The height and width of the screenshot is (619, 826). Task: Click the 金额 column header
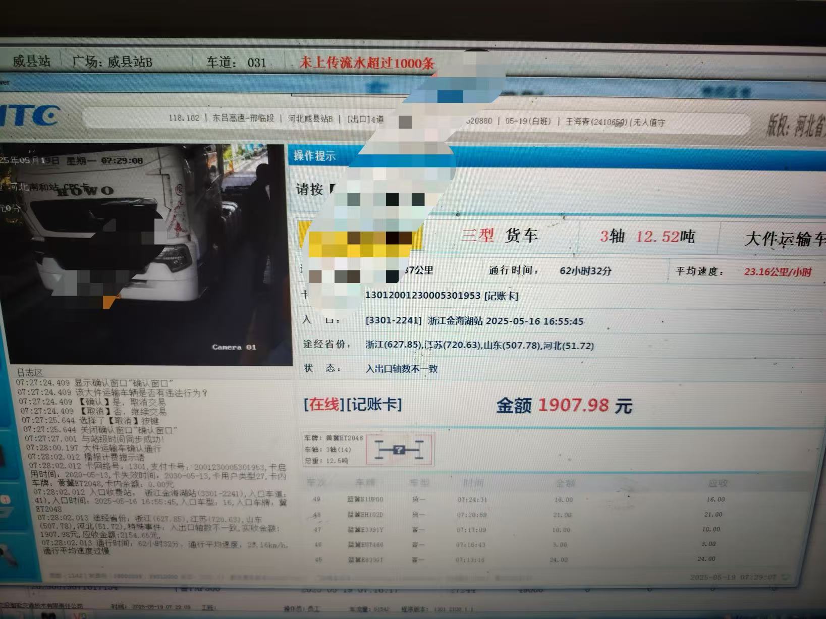(565, 483)
